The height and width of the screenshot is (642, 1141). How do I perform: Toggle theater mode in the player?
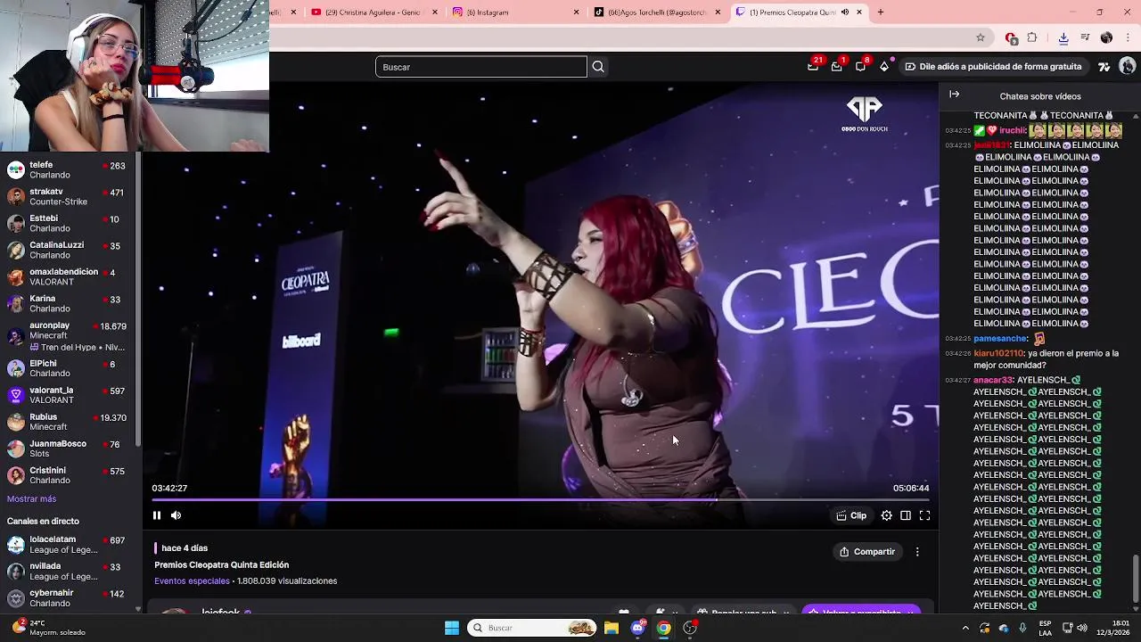coord(906,515)
